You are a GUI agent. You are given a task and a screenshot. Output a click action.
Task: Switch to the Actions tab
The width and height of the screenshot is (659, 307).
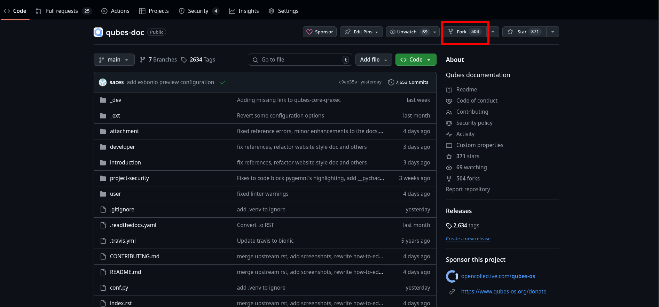coord(115,11)
